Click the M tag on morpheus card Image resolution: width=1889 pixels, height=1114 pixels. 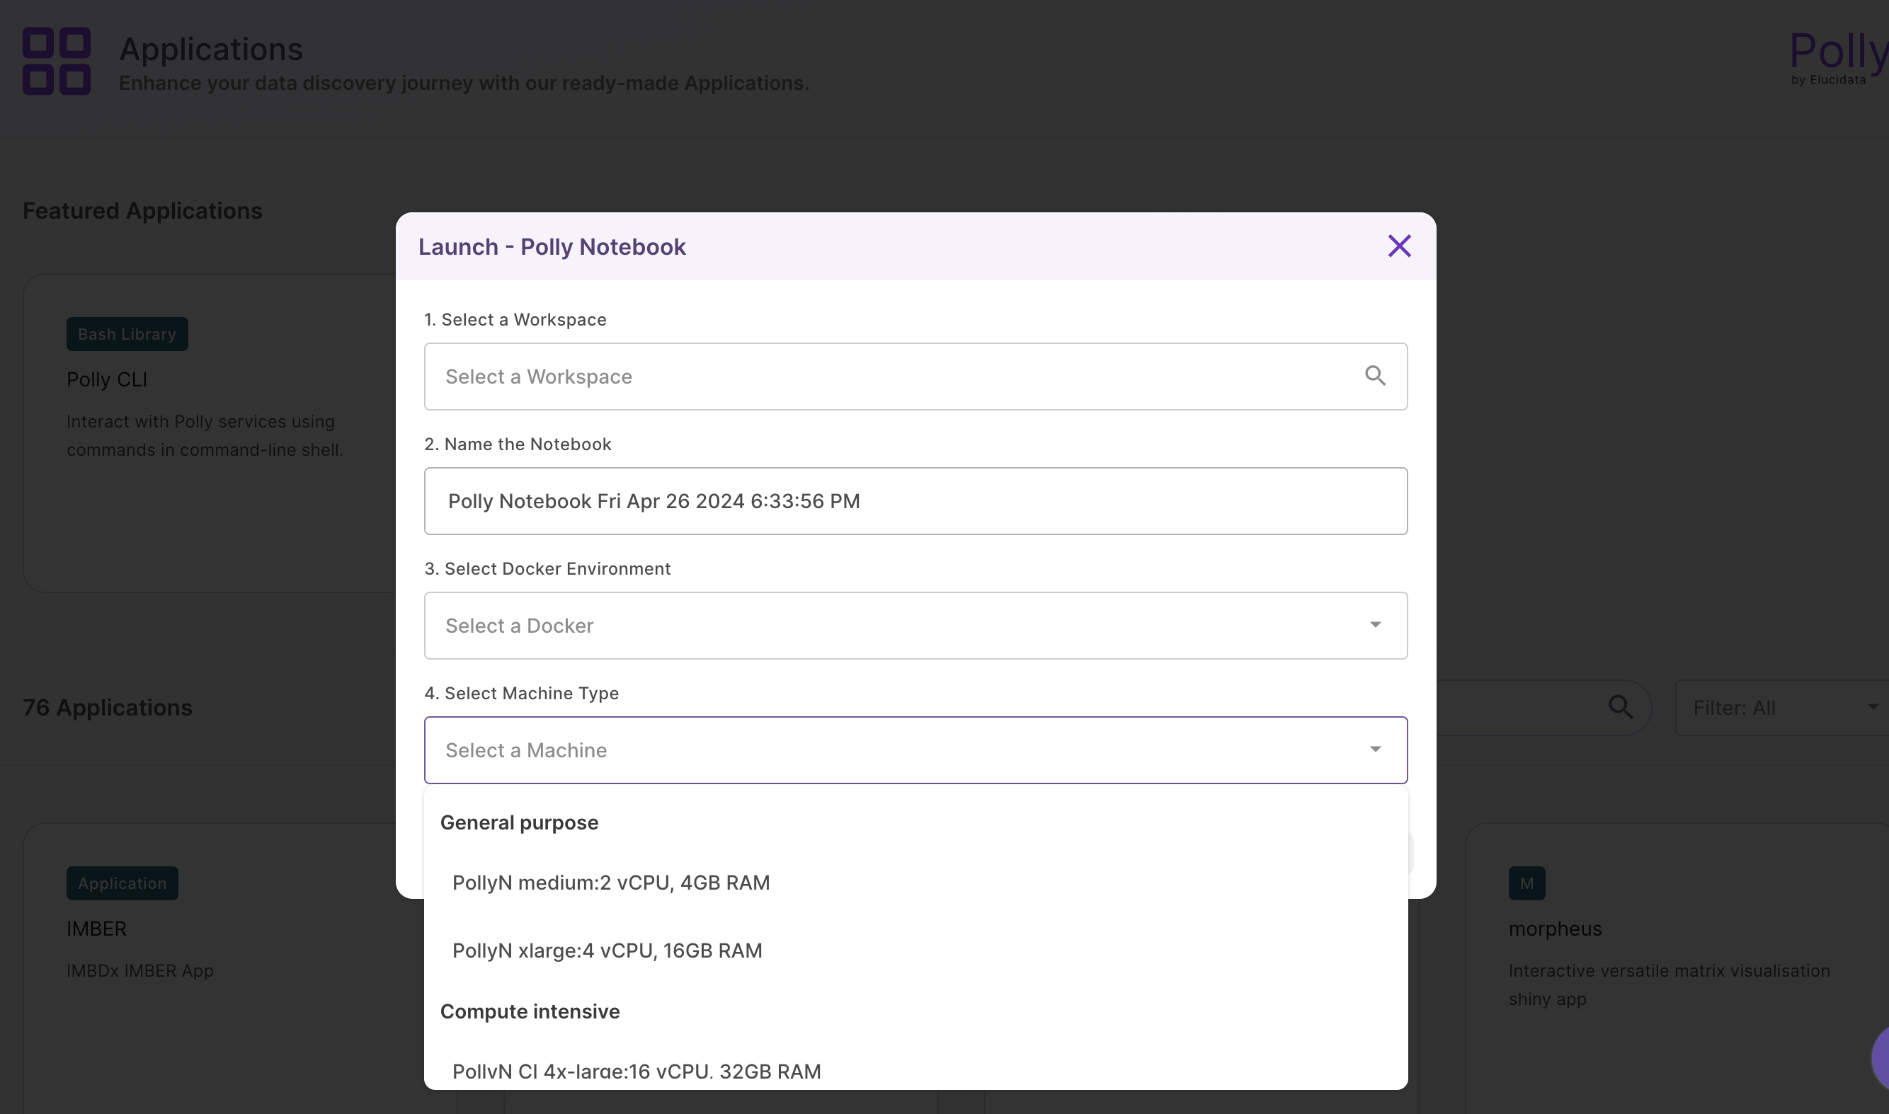(1526, 883)
